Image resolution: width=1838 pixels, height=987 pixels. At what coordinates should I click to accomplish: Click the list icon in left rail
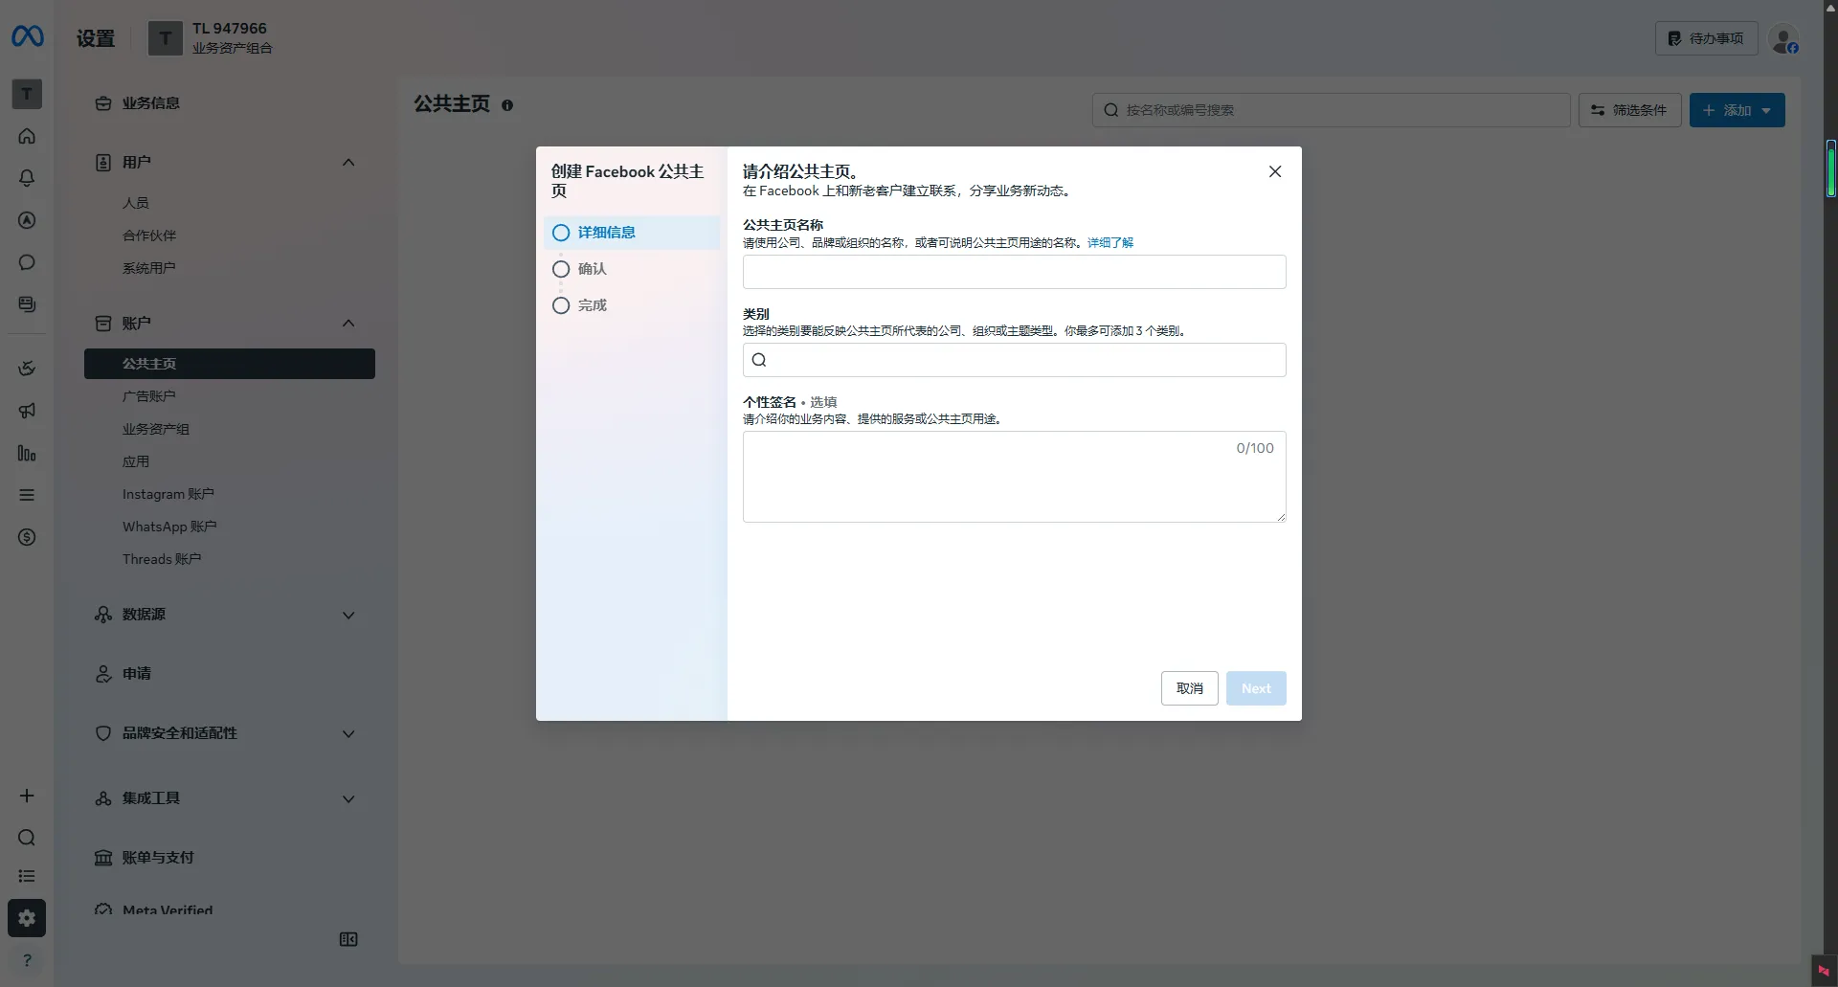(27, 876)
